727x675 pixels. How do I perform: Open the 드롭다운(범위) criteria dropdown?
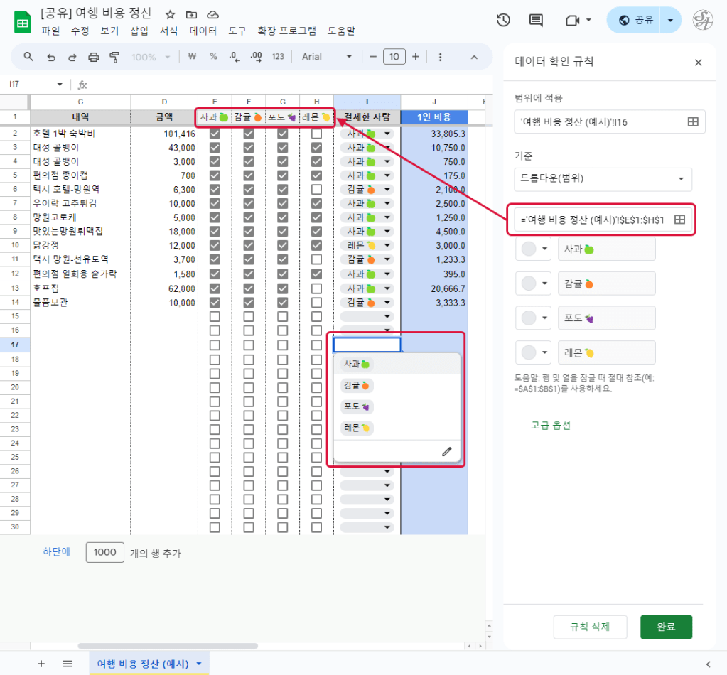tap(603, 179)
